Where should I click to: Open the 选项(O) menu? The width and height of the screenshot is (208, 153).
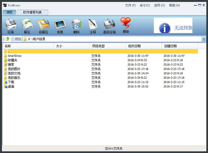(x=159, y=5)
